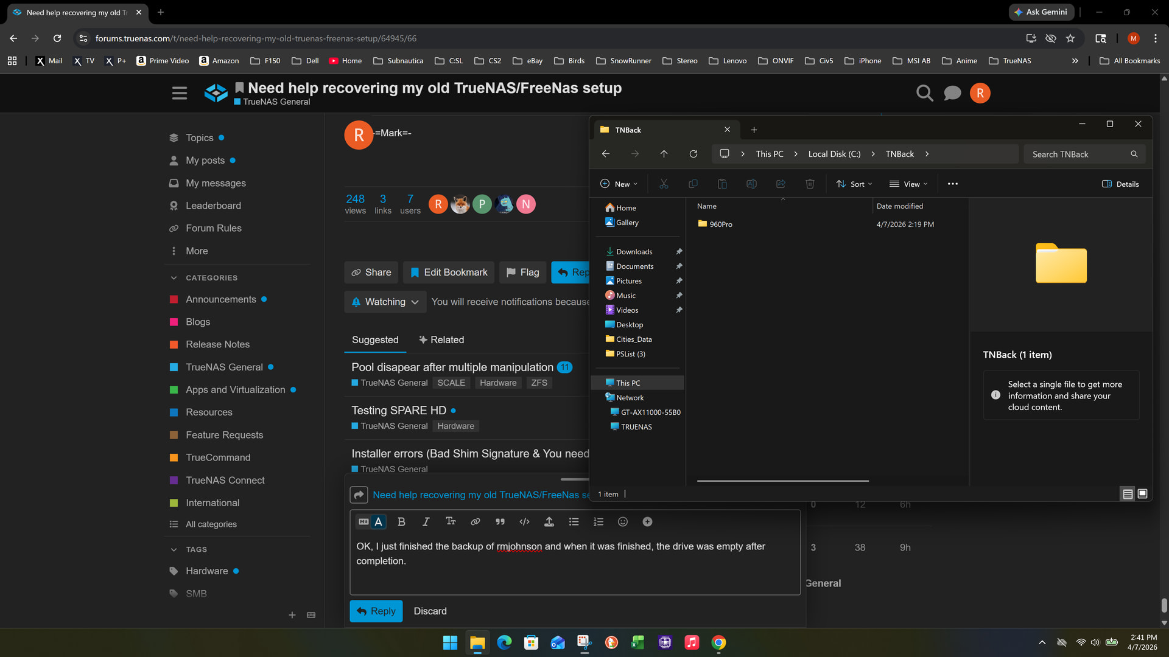The image size is (1169, 657).
Task: Cut selected item in File Explorer
Action: pos(664,184)
